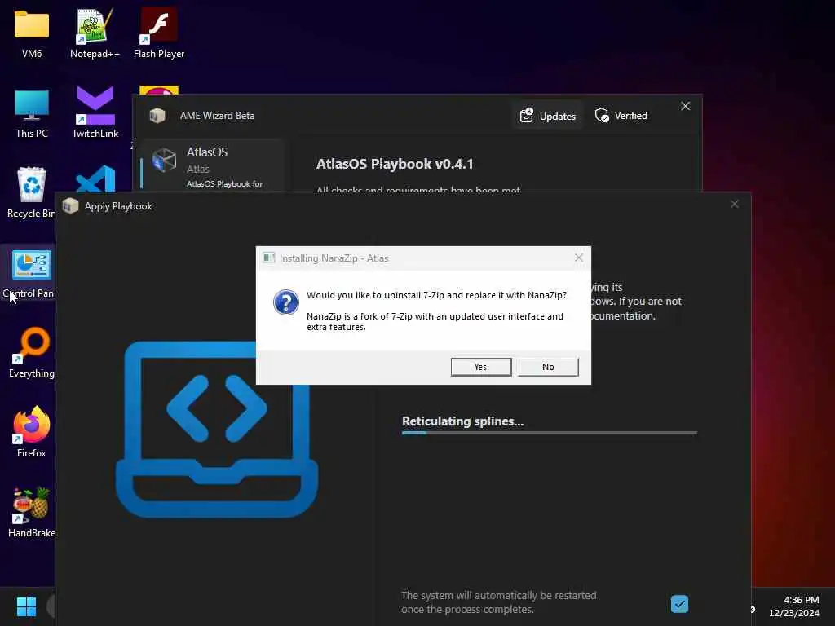
Task: Close the AME Wizard Beta window
Action: click(x=685, y=107)
